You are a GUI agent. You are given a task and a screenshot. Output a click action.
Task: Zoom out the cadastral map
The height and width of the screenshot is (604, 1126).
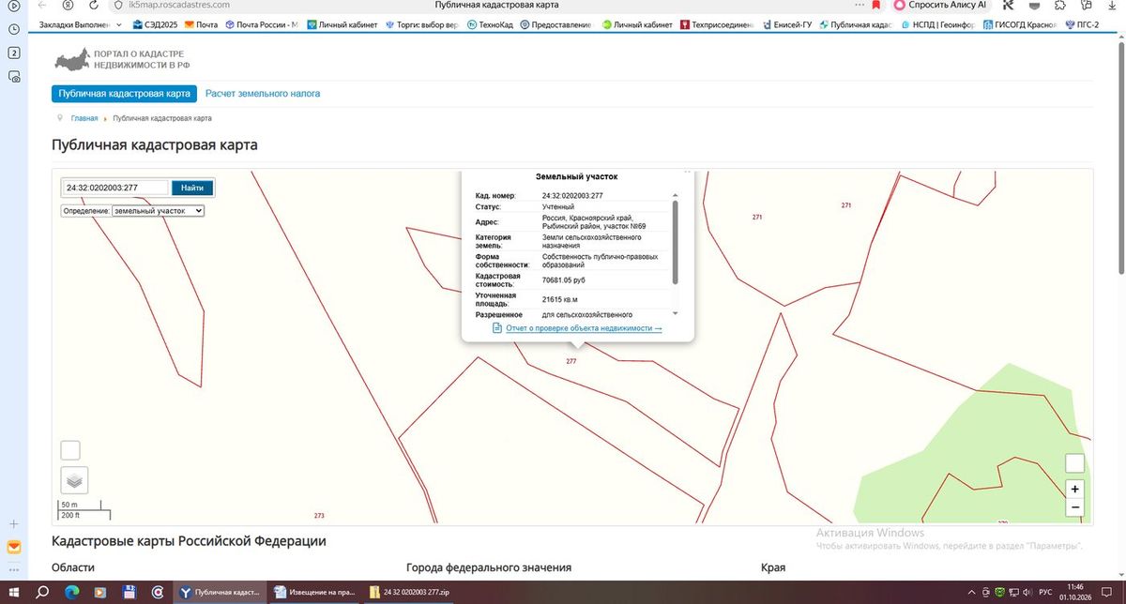pyautogui.click(x=1075, y=507)
